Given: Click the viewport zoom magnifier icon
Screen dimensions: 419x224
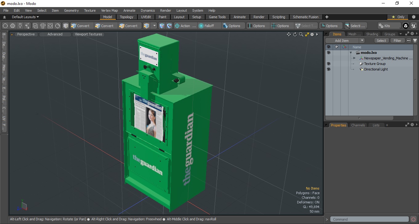Looking at the screenshot, I should 301,34.
